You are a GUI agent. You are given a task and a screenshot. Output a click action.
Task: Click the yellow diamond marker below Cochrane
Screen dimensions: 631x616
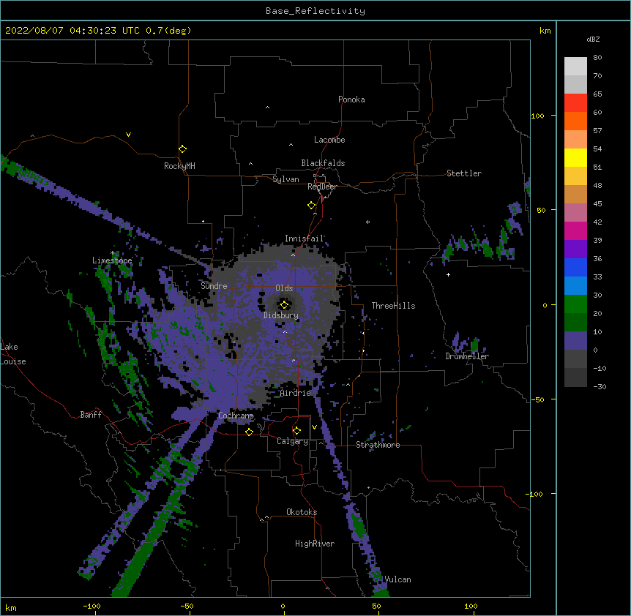[249, 432]
